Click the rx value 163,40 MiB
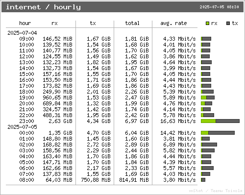Viewport: 245px width, 195px height. [57, 156]
